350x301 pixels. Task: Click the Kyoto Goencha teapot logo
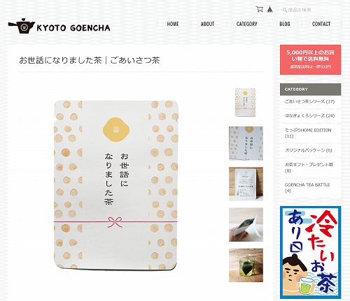(59, 26)
